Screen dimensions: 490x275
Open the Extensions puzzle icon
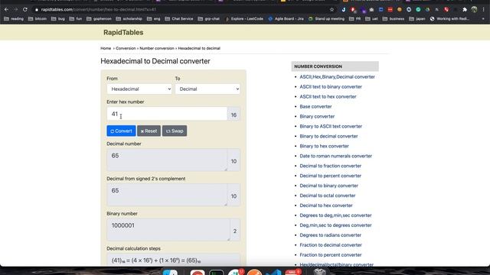465,10
